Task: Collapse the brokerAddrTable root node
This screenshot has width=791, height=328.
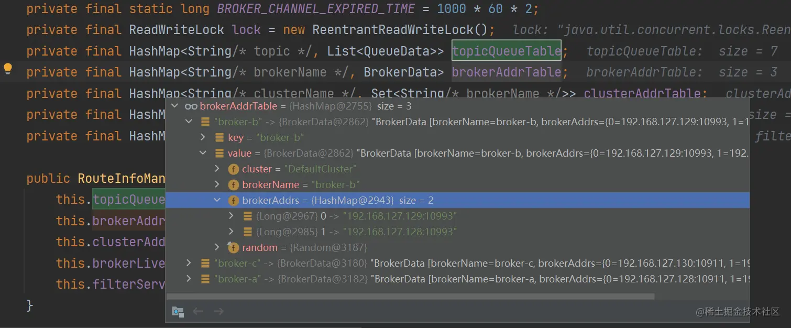Action: coord(174,106)
